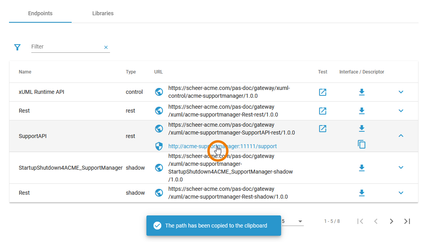Click the xuml-control/acme-supportmanager/1.0.0 URL text

click(x=229, y=92)
